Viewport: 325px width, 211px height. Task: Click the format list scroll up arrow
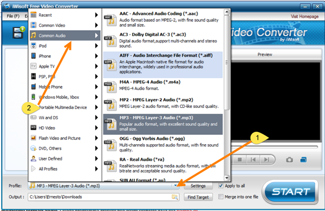[227, 12]
